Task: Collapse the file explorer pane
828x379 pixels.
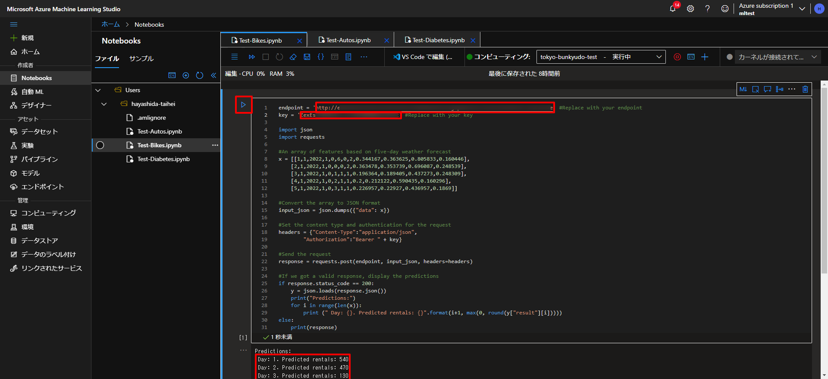Action: [x=213, y=75]
